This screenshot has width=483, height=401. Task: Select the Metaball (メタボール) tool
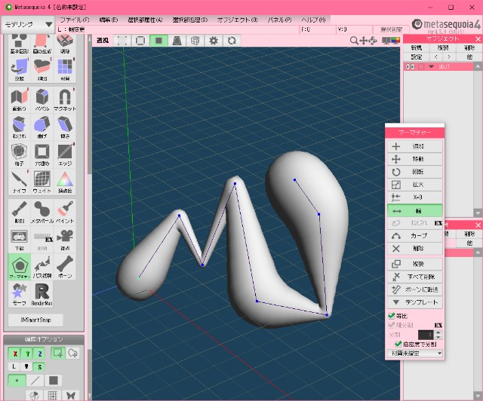42,212
